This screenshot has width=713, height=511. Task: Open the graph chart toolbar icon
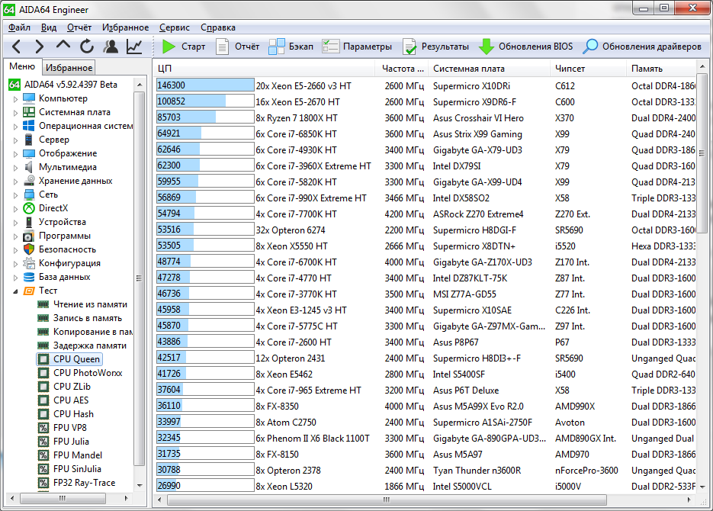(135, 47)
